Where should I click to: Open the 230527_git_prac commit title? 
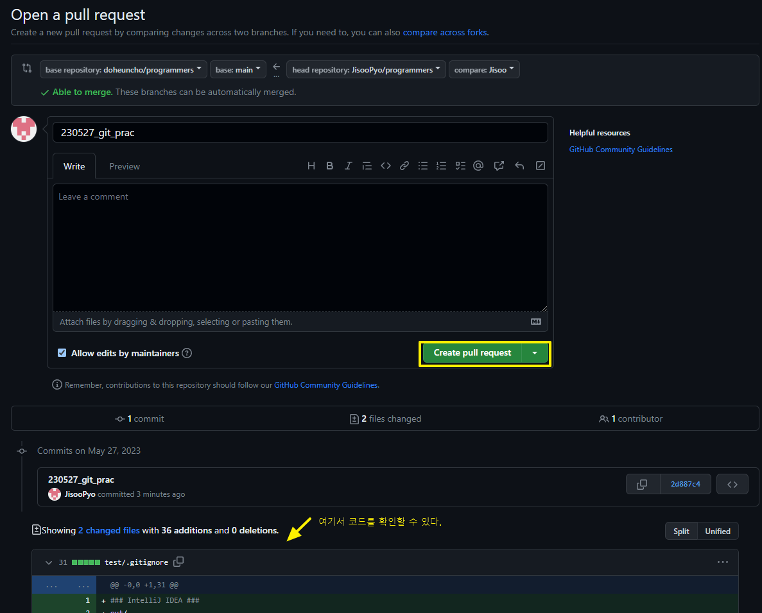[81, 480]
